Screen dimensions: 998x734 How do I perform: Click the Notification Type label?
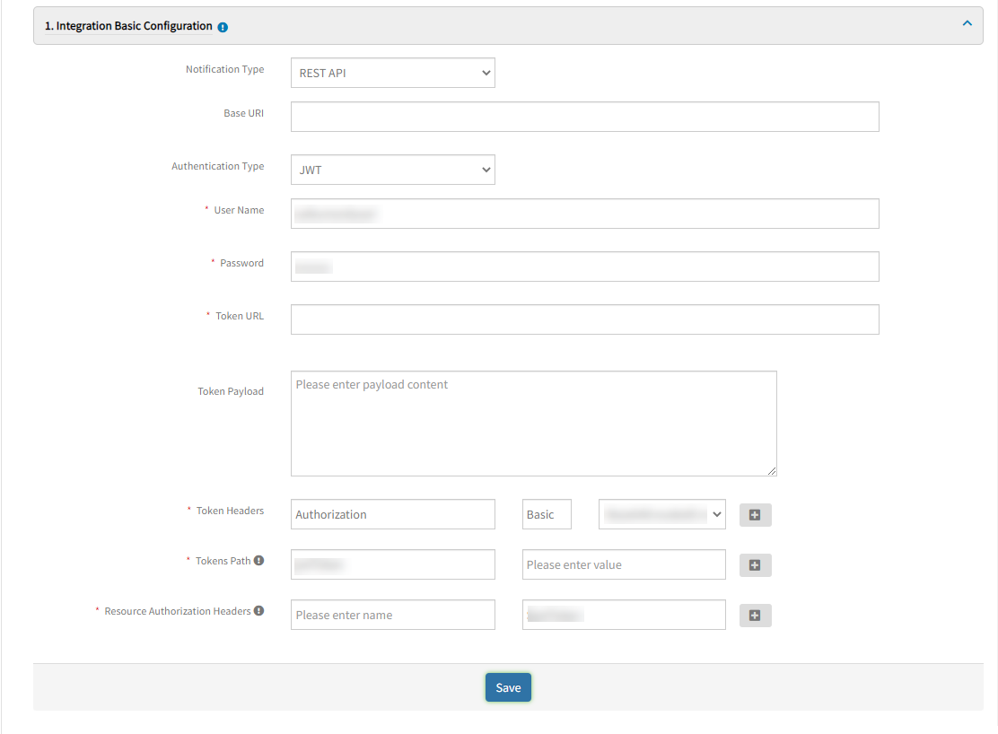(x=224, y=69)
